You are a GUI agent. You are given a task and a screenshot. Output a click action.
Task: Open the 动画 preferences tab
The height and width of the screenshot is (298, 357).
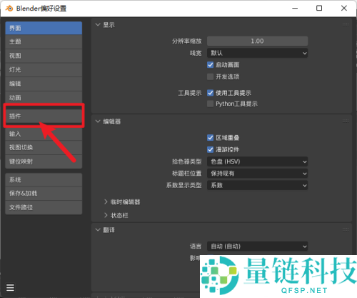[44, 98]
